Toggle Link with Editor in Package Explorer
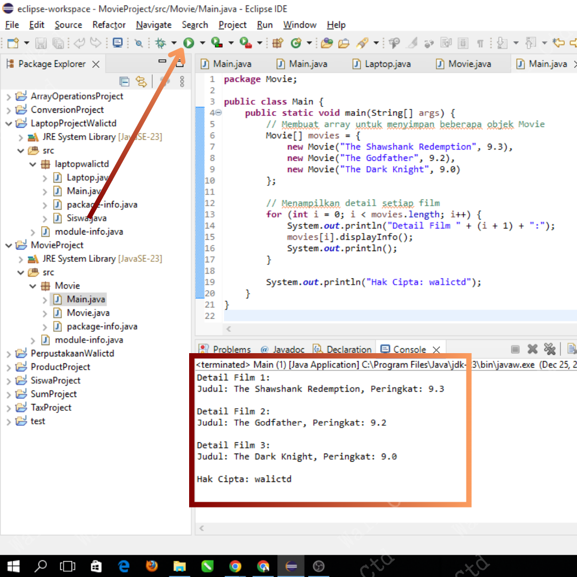577x577 pixels. tap(141, 81)
